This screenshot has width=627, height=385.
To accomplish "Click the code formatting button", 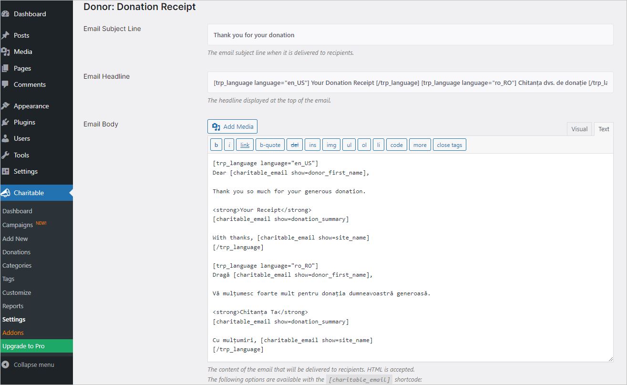I will (396, 145).
